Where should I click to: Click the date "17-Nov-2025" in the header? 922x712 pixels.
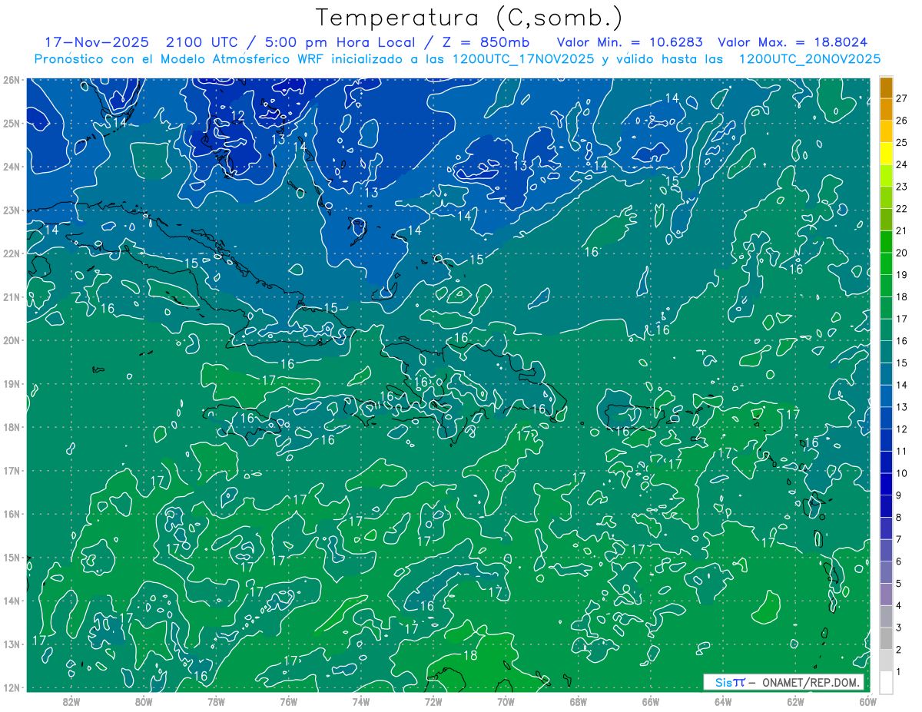(x=96, y=42)
